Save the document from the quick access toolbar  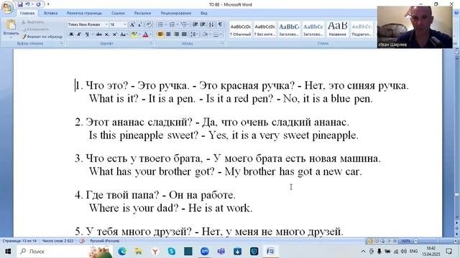(x=20, y=4)
